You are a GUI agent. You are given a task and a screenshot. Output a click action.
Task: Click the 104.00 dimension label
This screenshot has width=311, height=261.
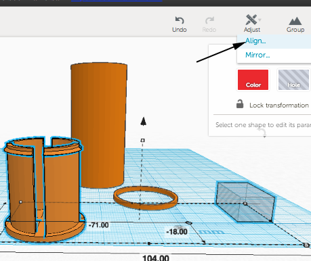156,258
